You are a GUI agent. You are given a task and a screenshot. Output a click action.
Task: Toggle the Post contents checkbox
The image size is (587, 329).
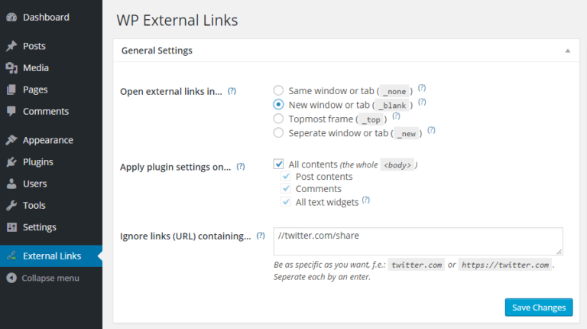pyautogui.click(x=287, y=177)
